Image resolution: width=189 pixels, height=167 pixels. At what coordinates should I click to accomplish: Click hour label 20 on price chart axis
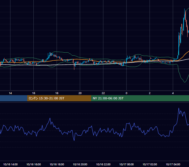80,93
